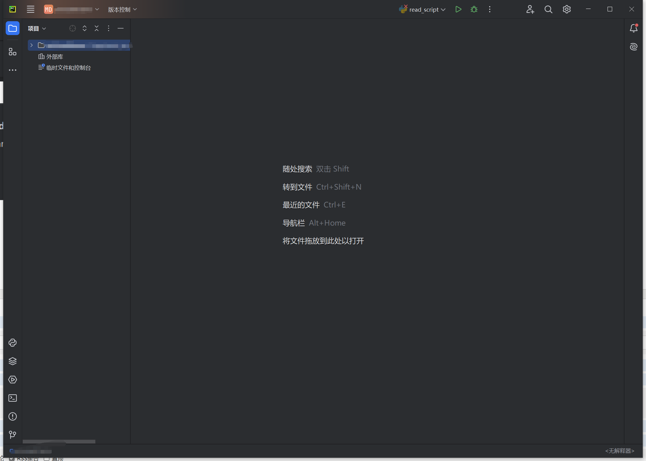Select opened file locate target icon
The image size is (646, 461).
(73, 28)
